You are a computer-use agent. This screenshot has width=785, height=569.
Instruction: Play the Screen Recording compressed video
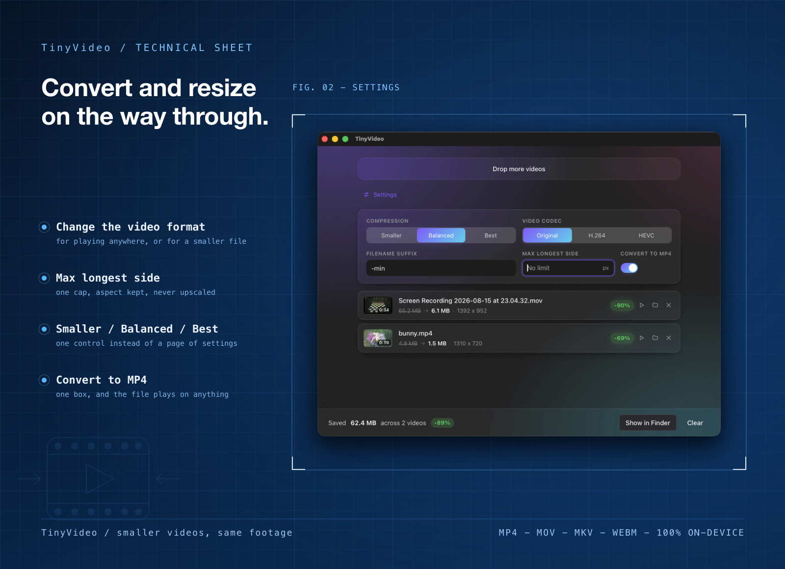[x=642, y=305]
